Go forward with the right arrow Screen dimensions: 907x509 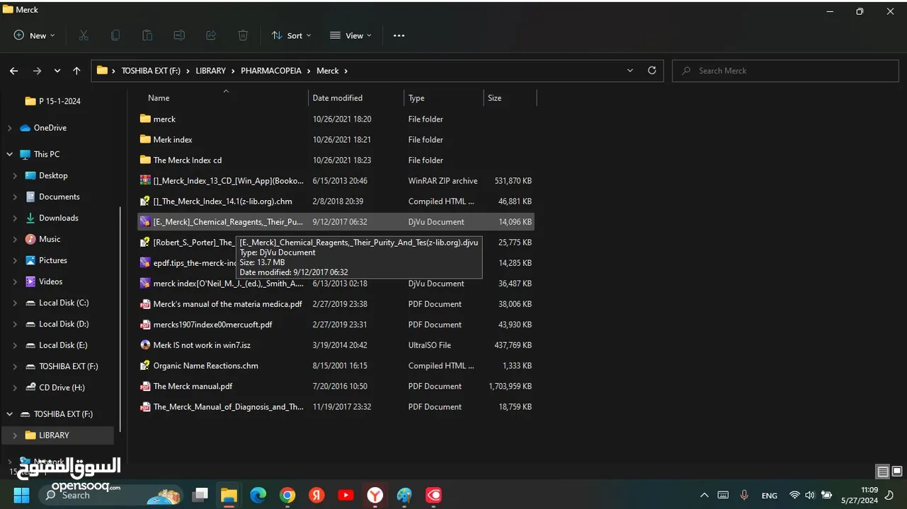point(37,71)
